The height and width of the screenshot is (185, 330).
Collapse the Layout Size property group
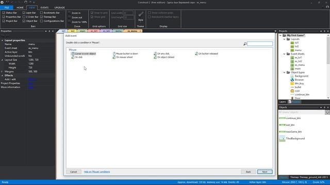click(x=2, y=60)
